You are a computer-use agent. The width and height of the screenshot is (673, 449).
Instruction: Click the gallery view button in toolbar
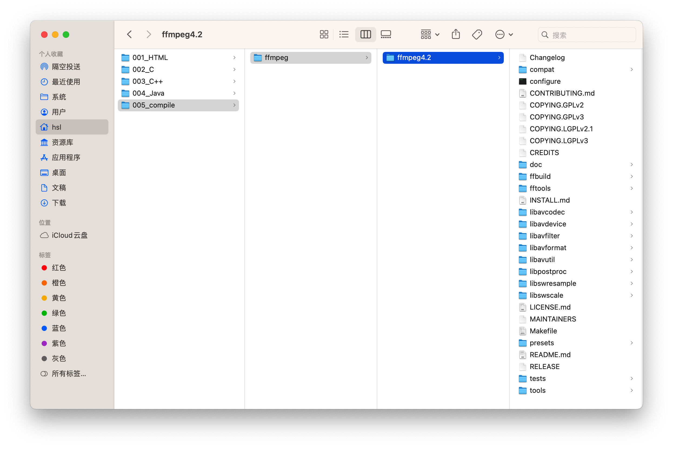coord(386,34)
